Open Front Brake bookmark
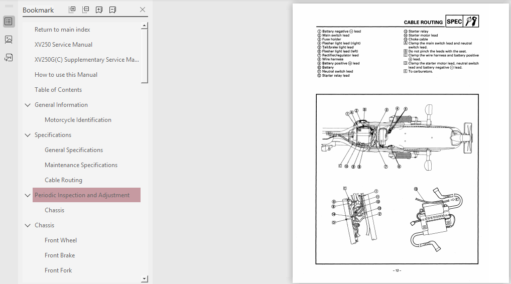Viewport: 511px width, 284px height. [60, 255]
